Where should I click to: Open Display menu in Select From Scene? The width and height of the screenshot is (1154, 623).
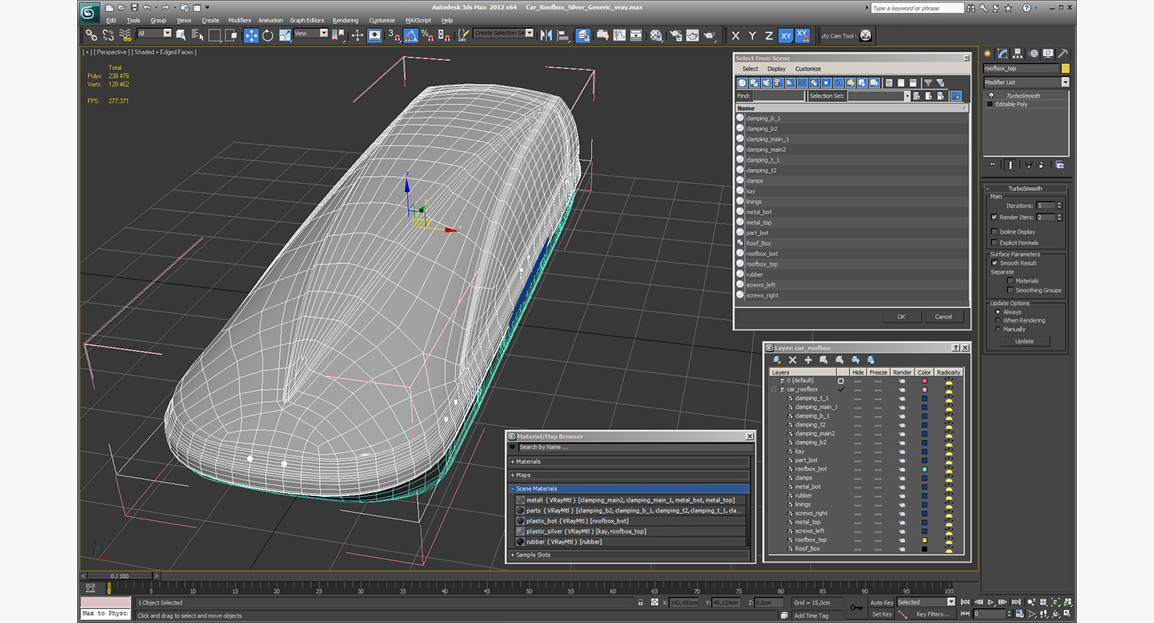(x=777, y=69)
